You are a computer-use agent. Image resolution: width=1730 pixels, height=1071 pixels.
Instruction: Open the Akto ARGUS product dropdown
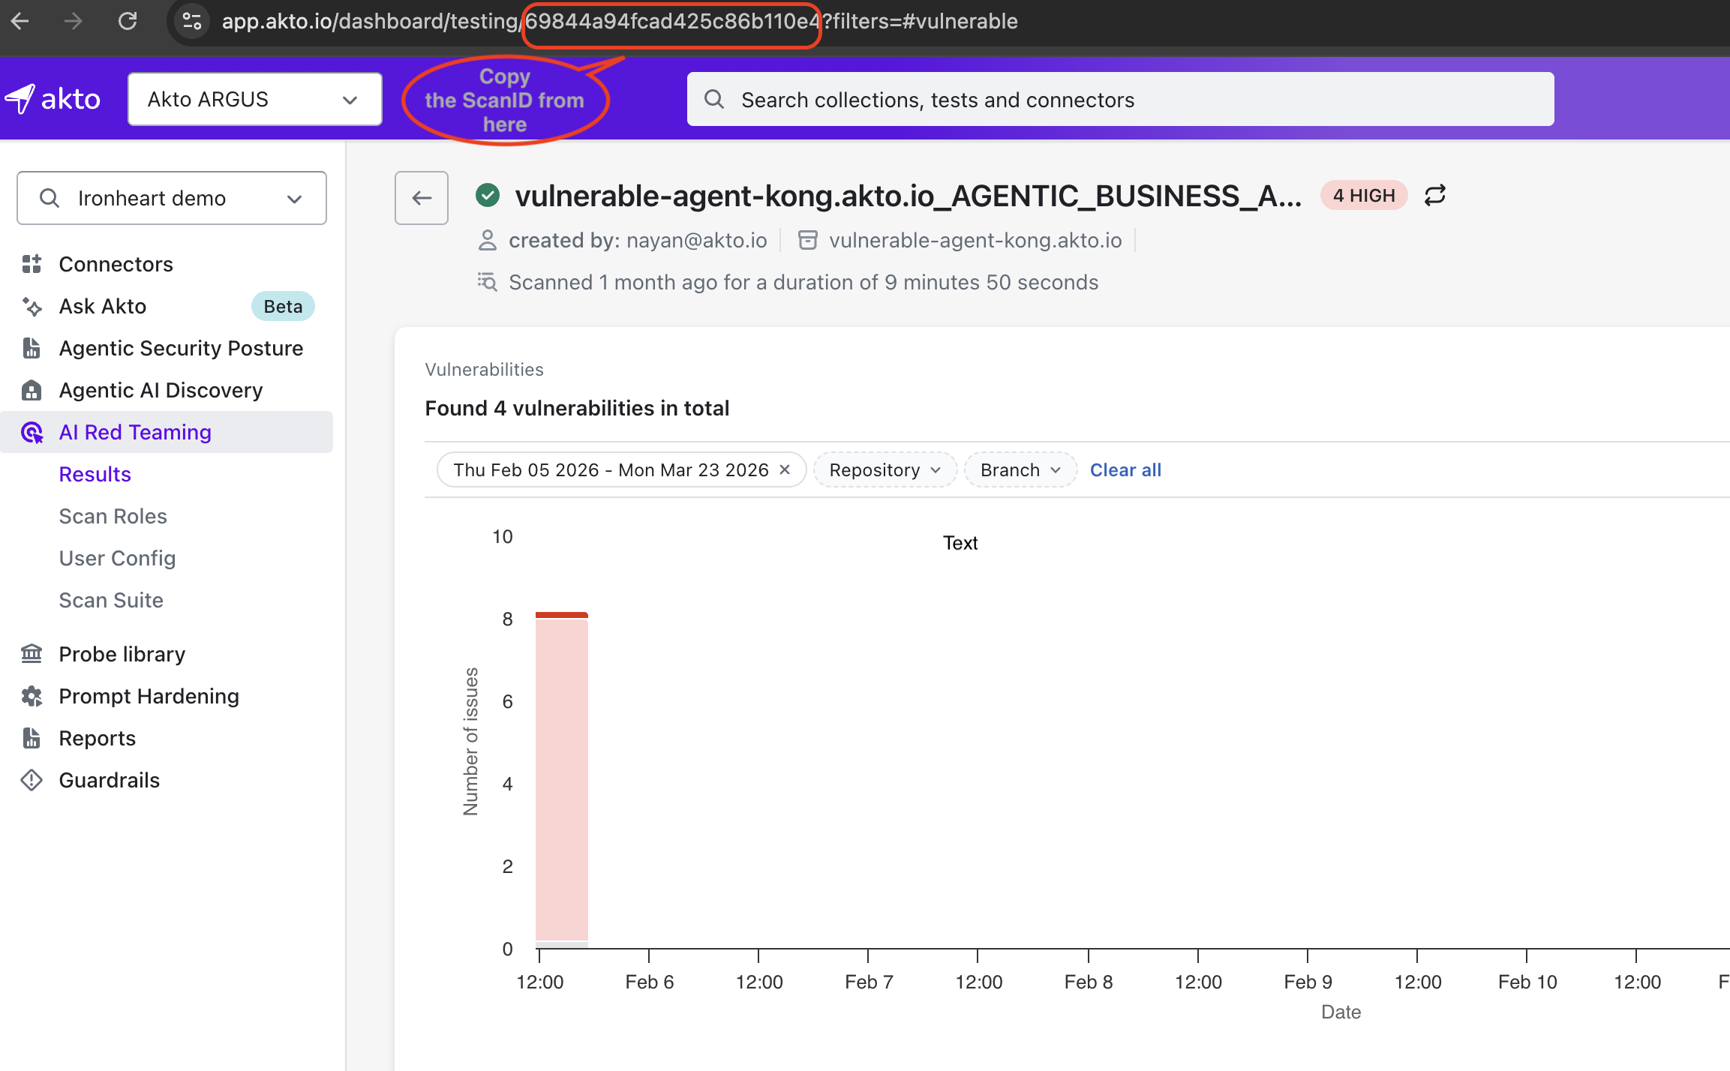coord(254,99)
